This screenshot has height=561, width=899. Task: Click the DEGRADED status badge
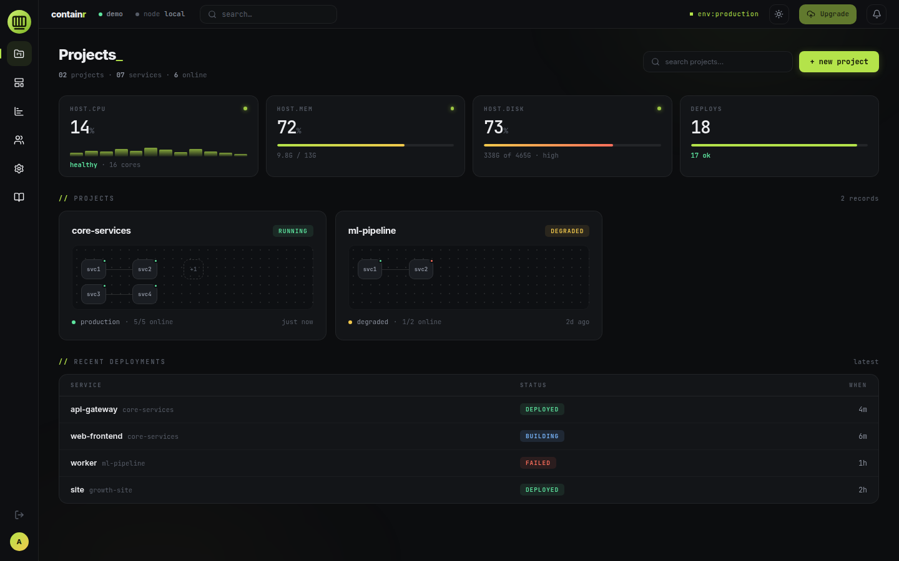coord(567,231)
